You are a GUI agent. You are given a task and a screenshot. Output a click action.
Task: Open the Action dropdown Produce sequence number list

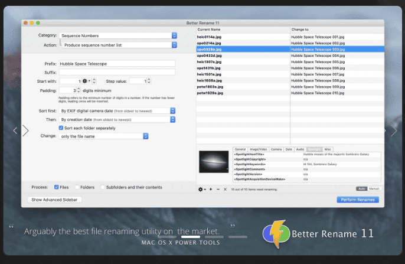120,45
